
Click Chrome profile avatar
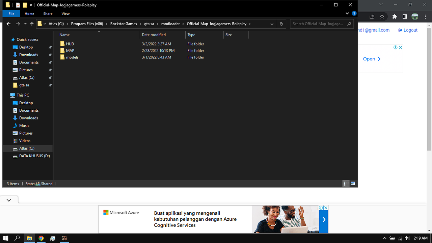[415, 17]
